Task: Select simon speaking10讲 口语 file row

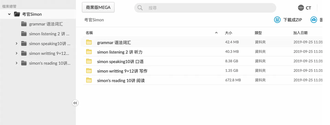Action: pos(203,61)
